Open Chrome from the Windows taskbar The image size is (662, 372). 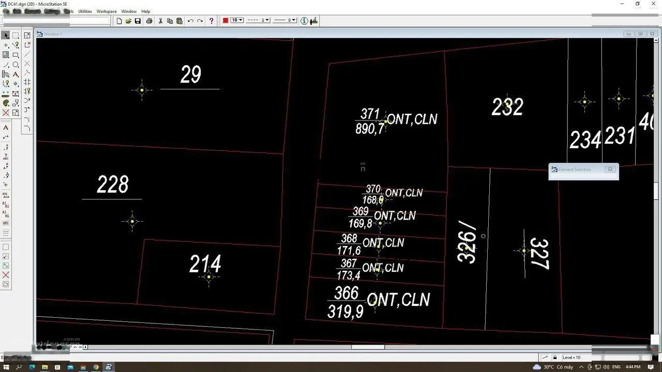[96, 367]
